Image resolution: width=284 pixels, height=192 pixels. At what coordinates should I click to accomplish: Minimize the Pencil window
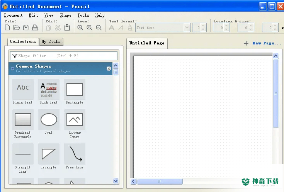(x=262, y=7)
